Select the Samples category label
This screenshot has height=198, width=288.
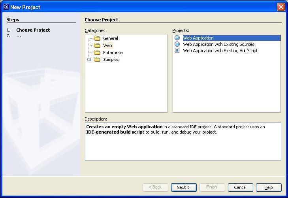pyautogui.click(x=111, y=60)
